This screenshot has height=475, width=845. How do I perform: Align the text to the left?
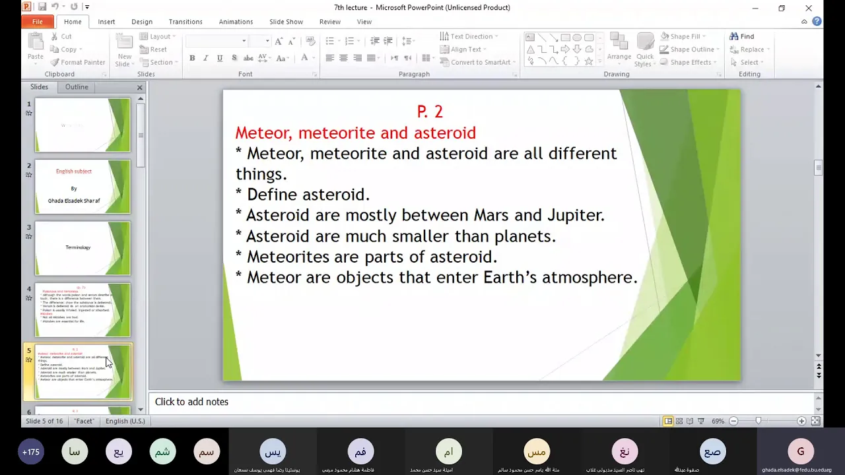click(329, 58)
